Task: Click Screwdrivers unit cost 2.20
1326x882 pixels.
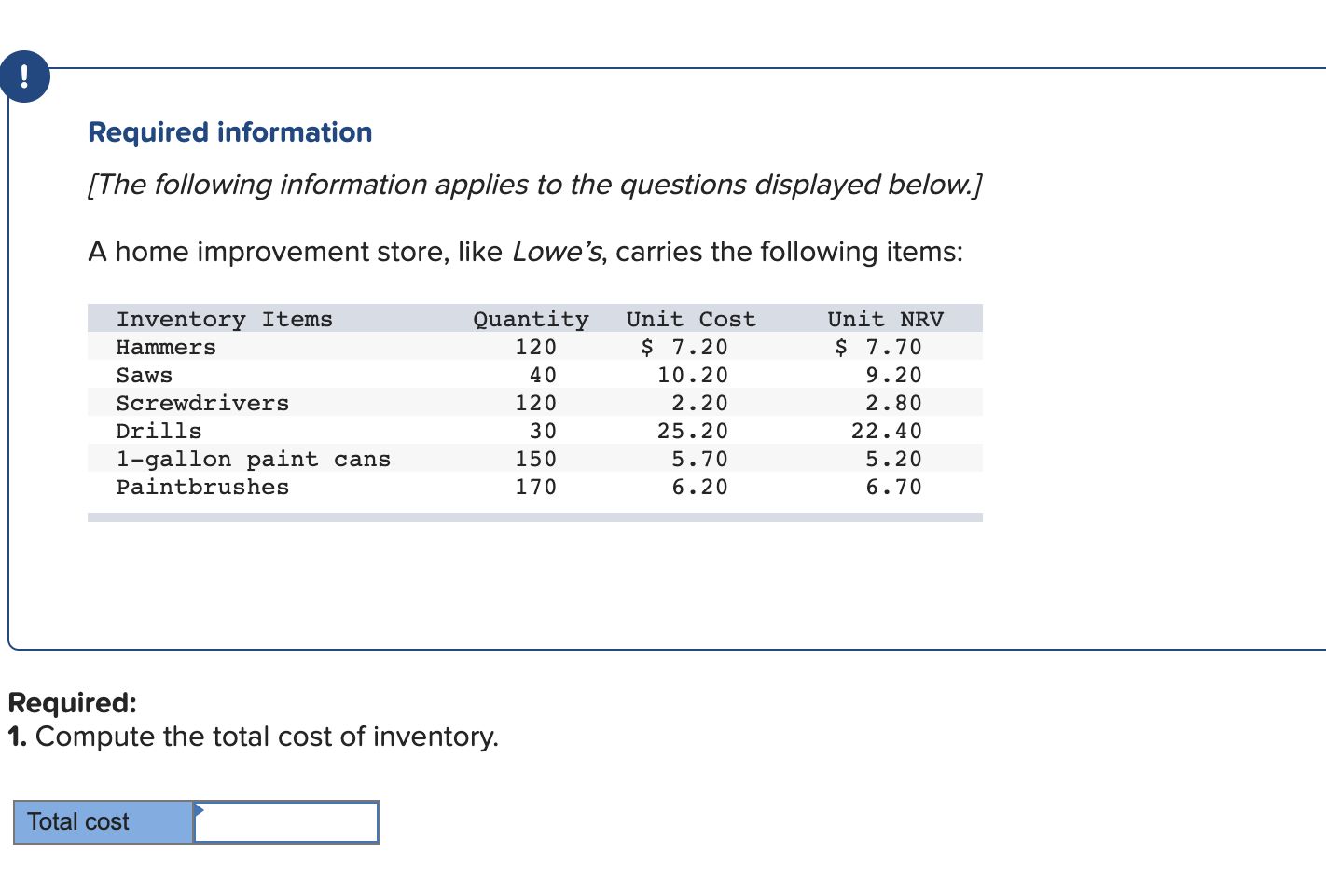Action: click(x=700, y=403)
